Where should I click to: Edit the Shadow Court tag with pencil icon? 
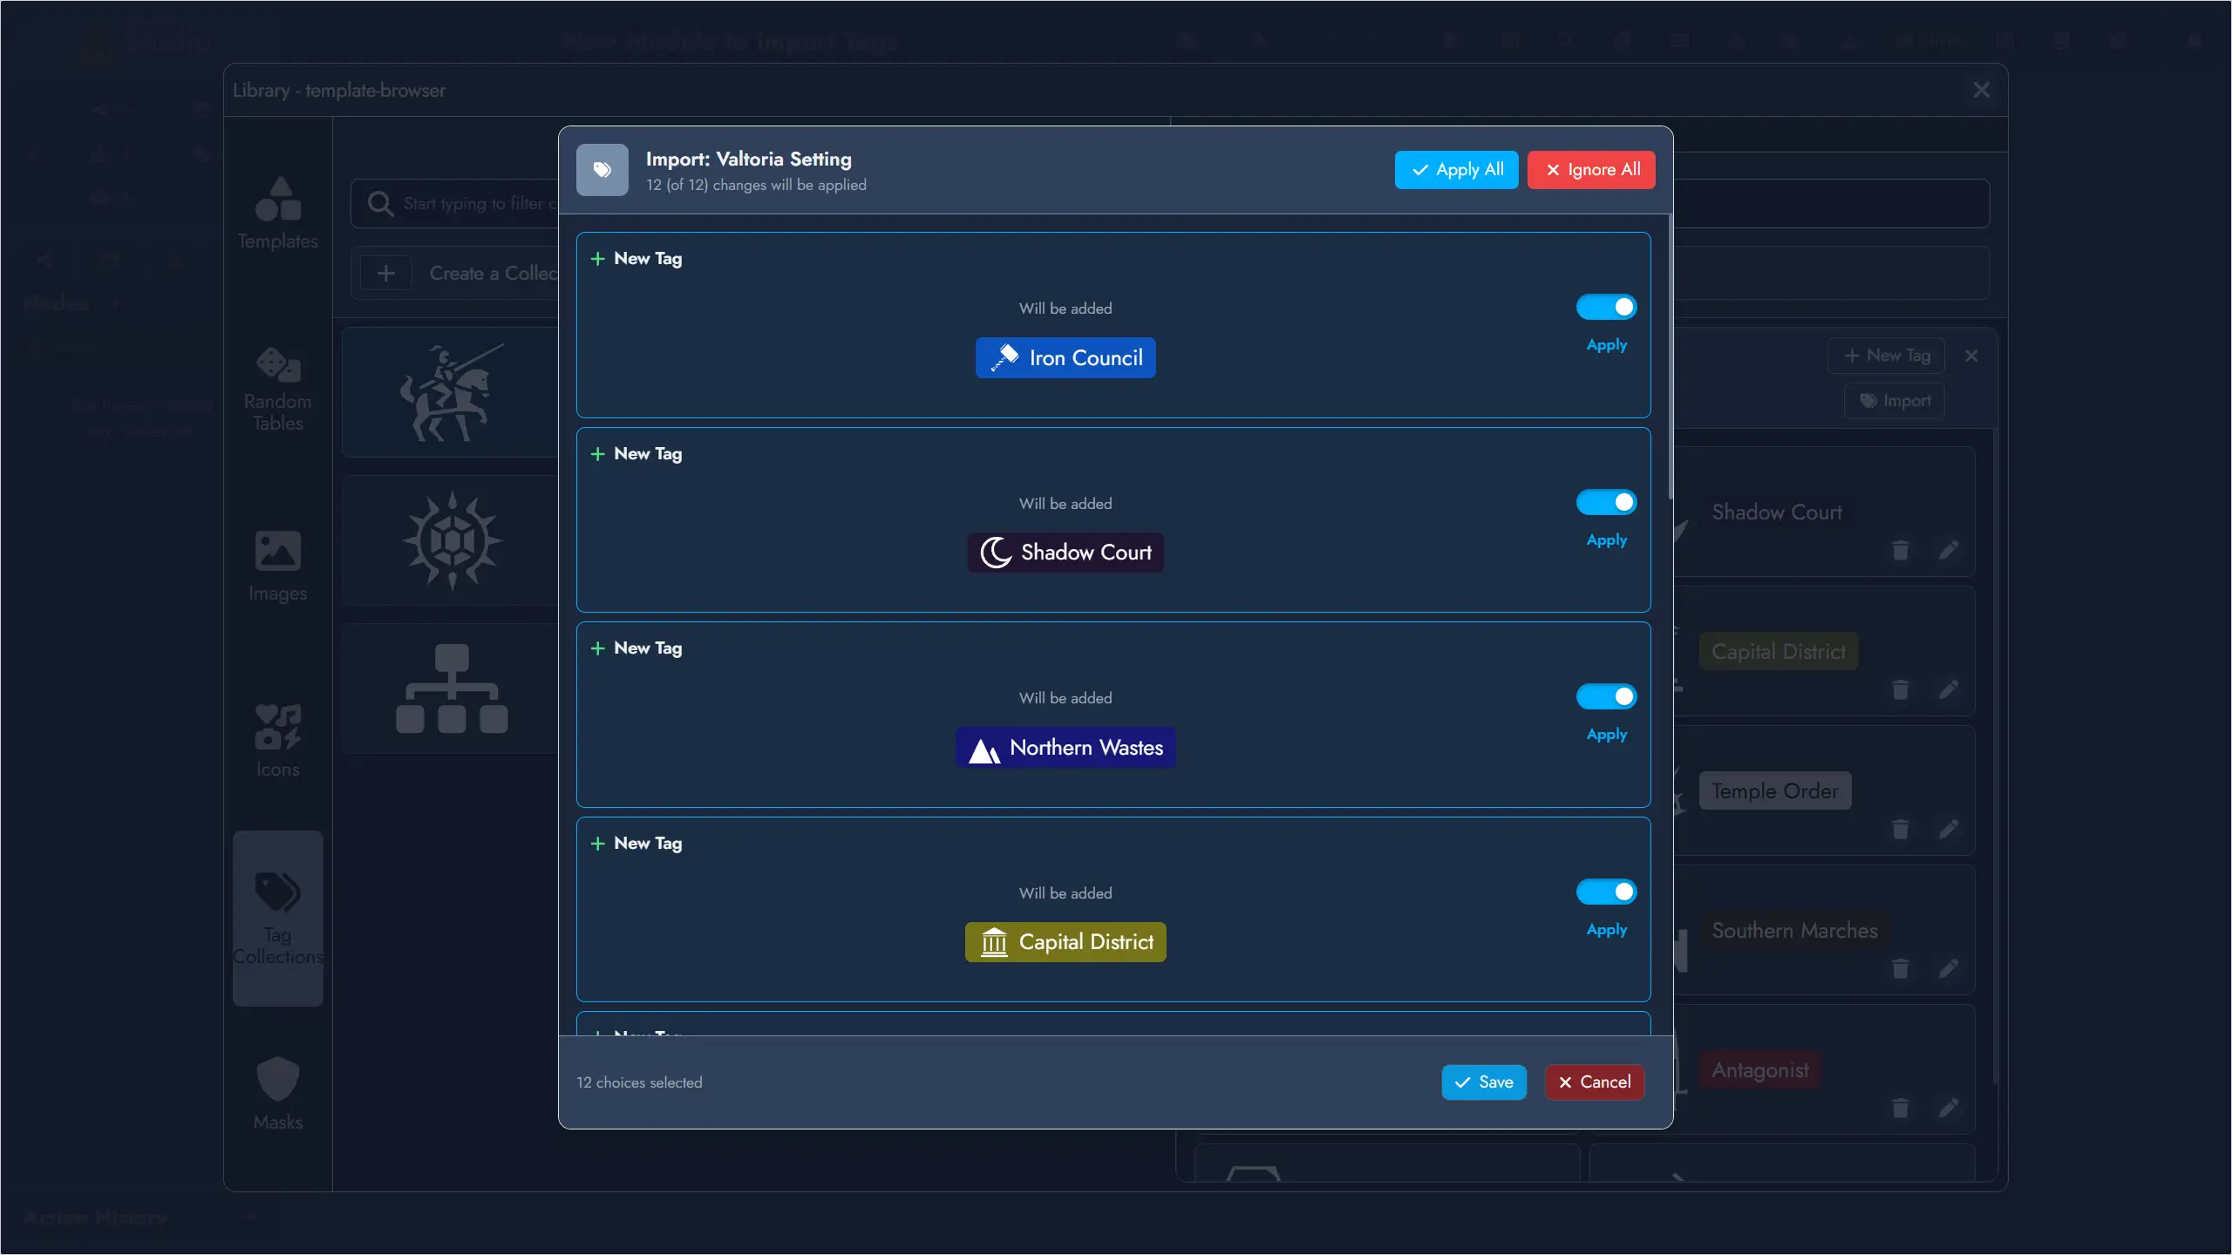pos(1950,551)
